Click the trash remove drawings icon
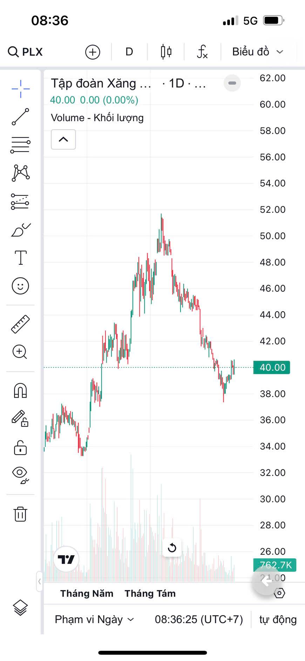305x661 pixels. [20, 514]
